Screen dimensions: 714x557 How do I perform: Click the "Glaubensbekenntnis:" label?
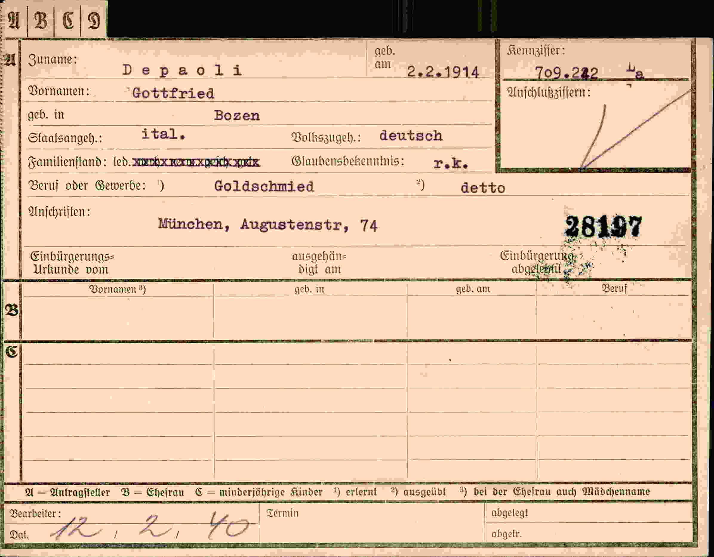(x=348, y=161)
